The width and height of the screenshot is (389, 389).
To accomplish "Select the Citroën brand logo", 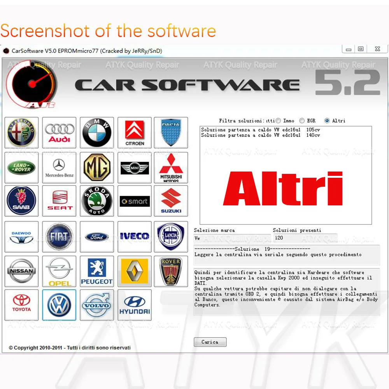I will (135, 133).
